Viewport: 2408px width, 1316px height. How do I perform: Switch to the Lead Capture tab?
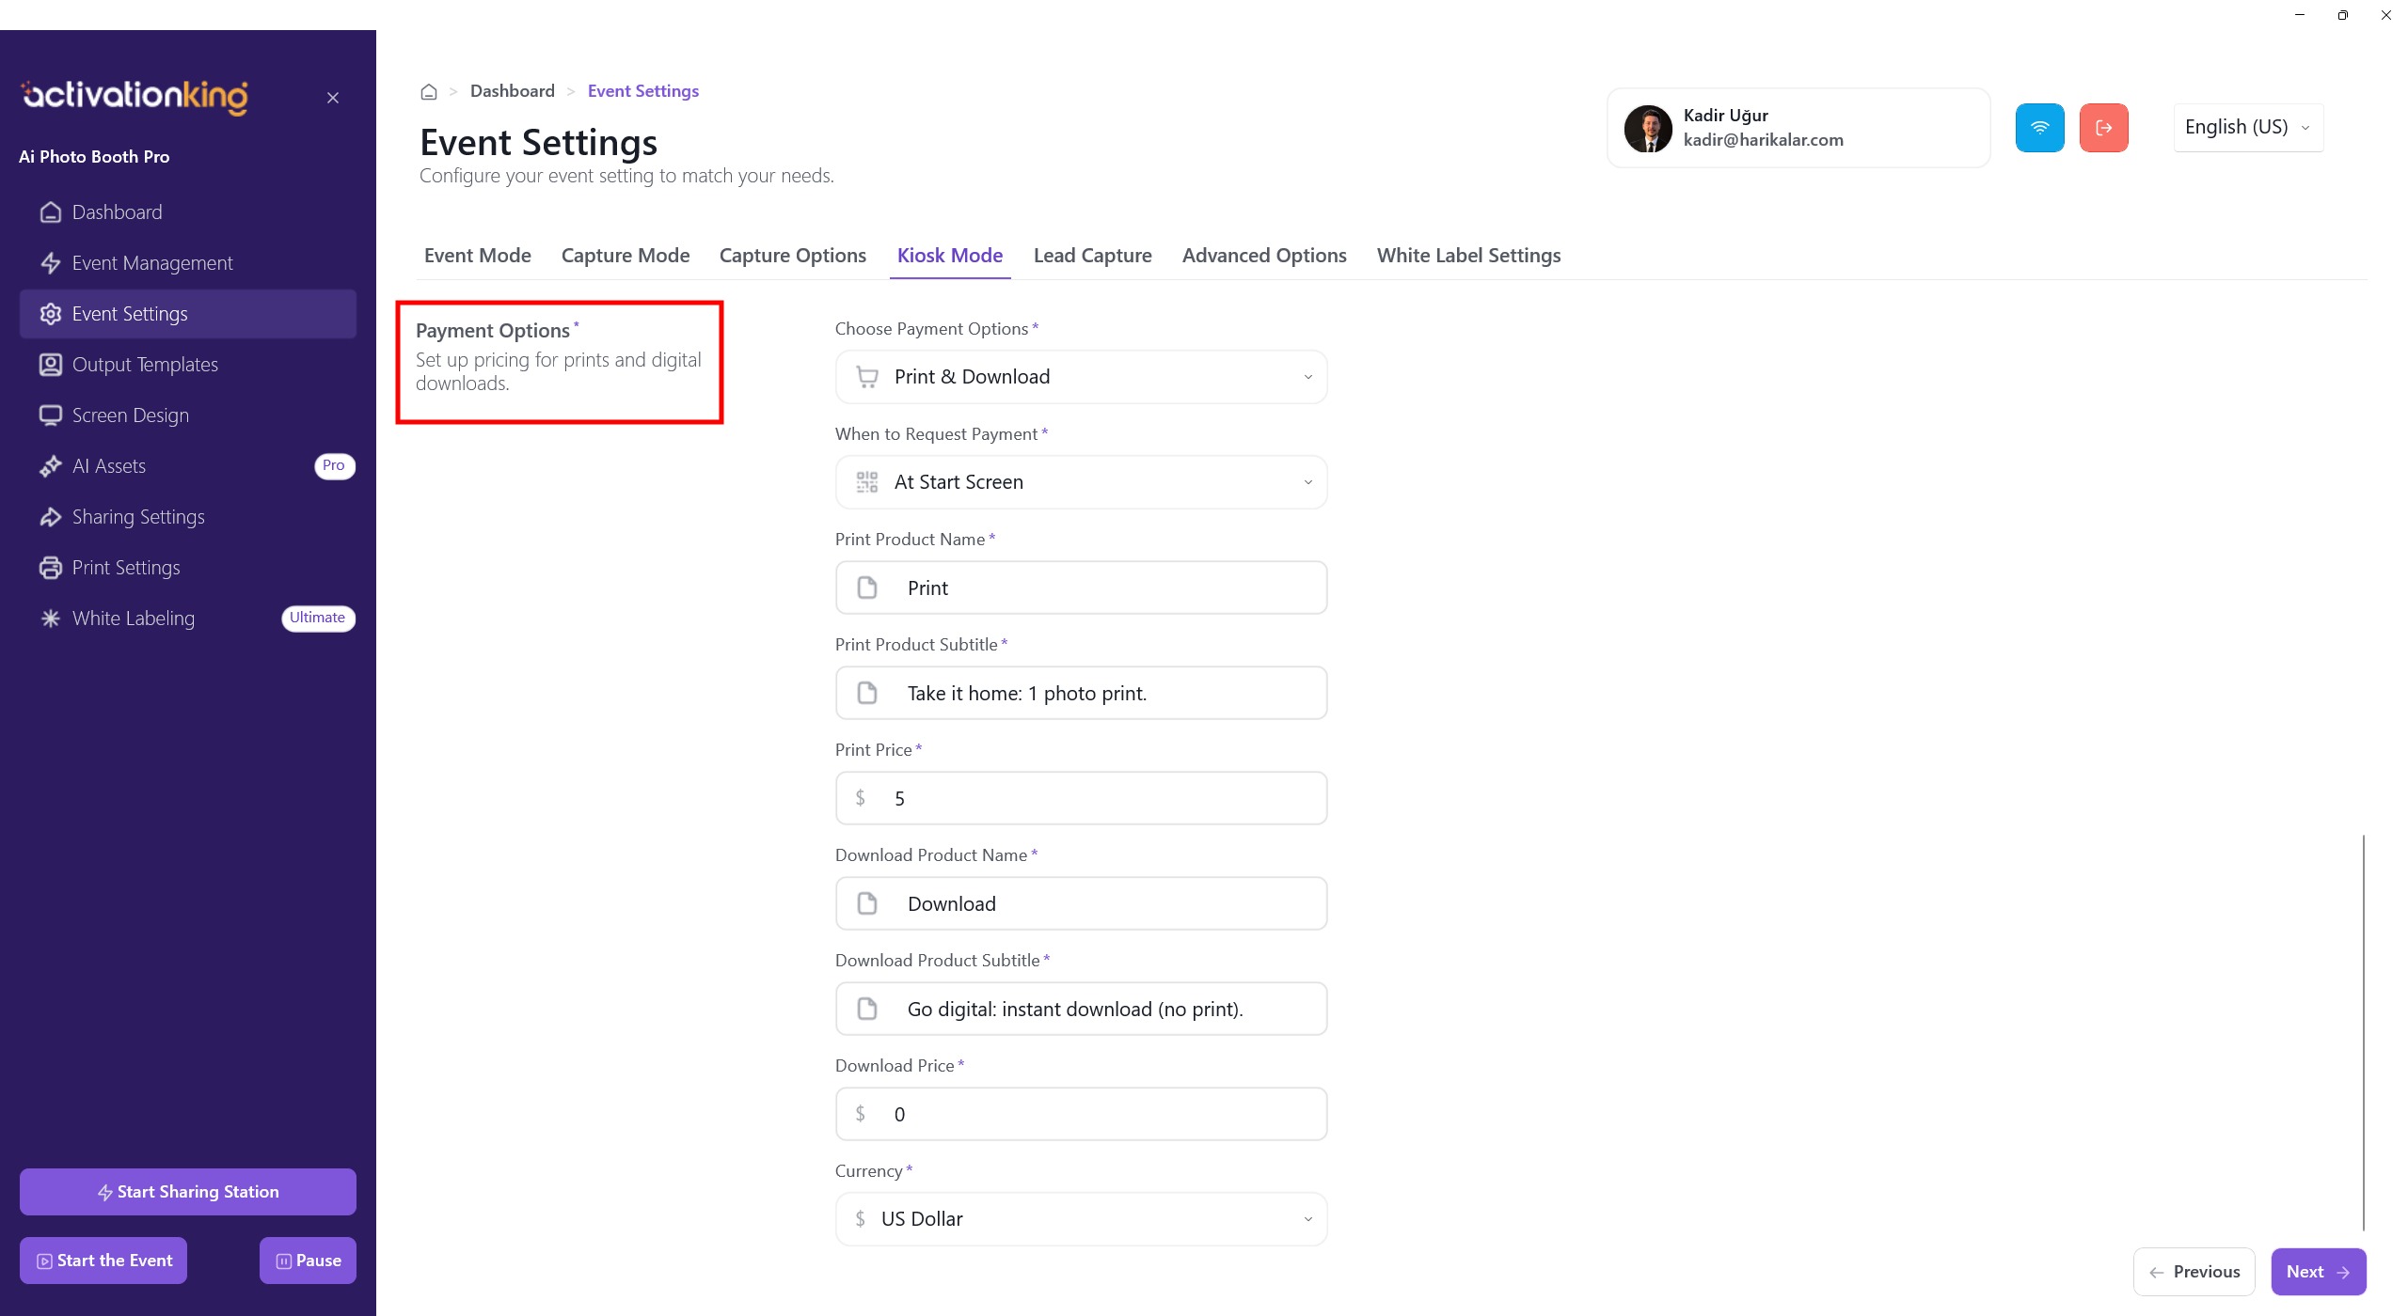pyautogui.click(x=1092, y=256)
